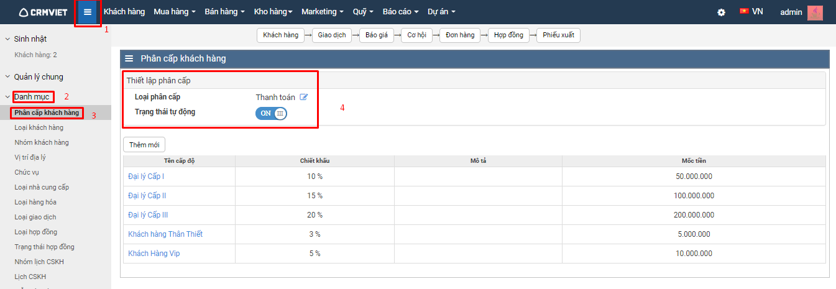Open the Quỹ dropdown menu
The width and height of the screenshot is (836, 289).
[x=363, y=12]
